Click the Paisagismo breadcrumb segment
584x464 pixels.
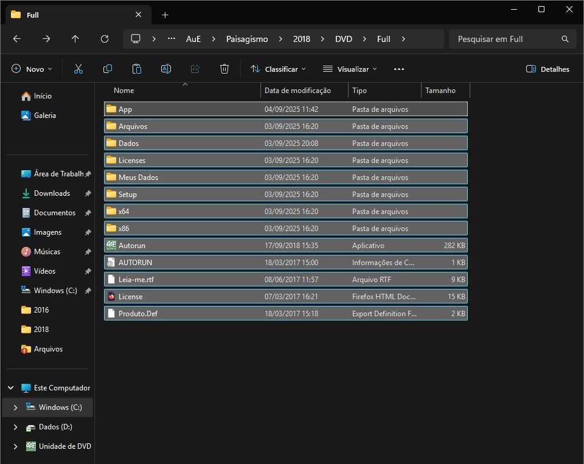click(247, 39)
